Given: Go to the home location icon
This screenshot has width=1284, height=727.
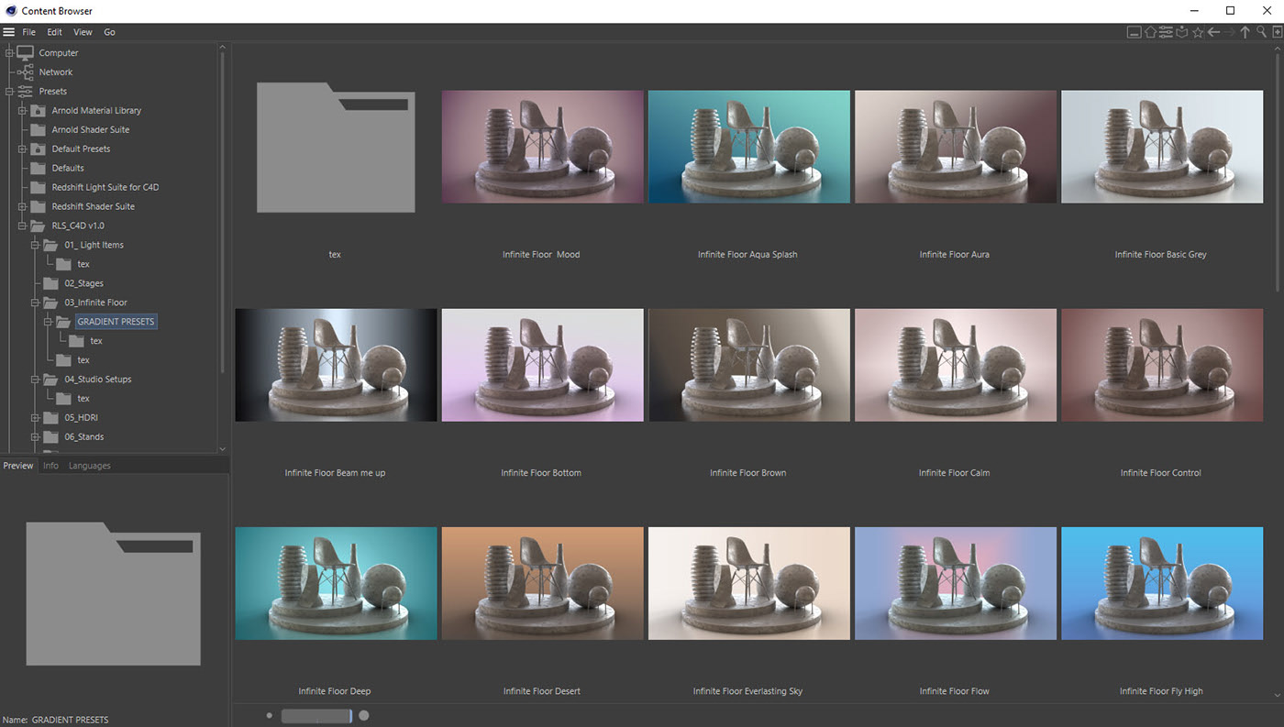Looking at the screenshot, I should 1150,32.
